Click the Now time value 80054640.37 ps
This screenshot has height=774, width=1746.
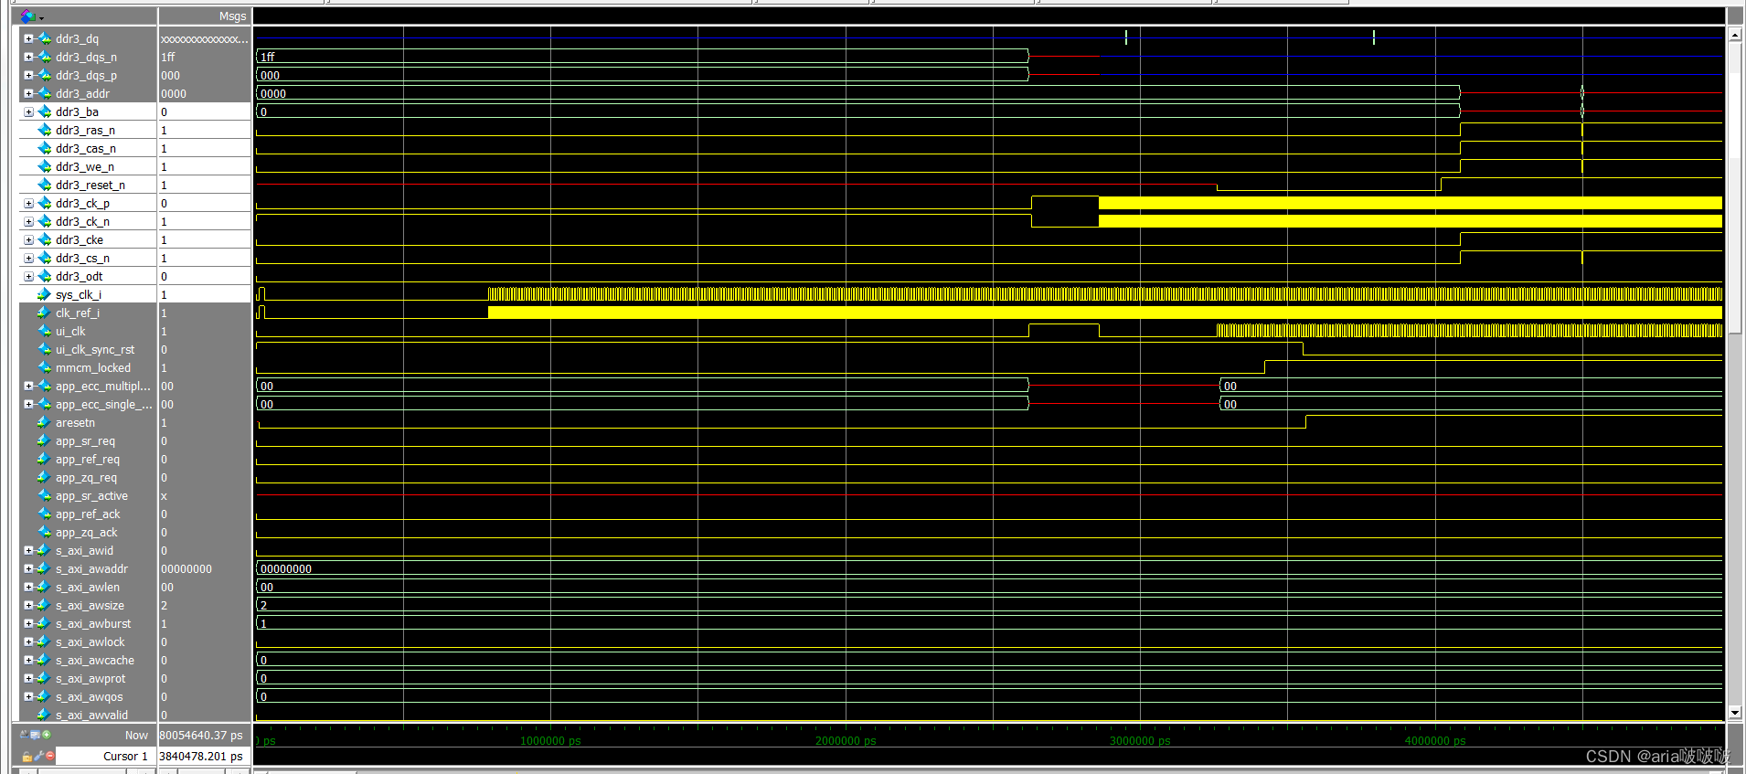[201, 735]
